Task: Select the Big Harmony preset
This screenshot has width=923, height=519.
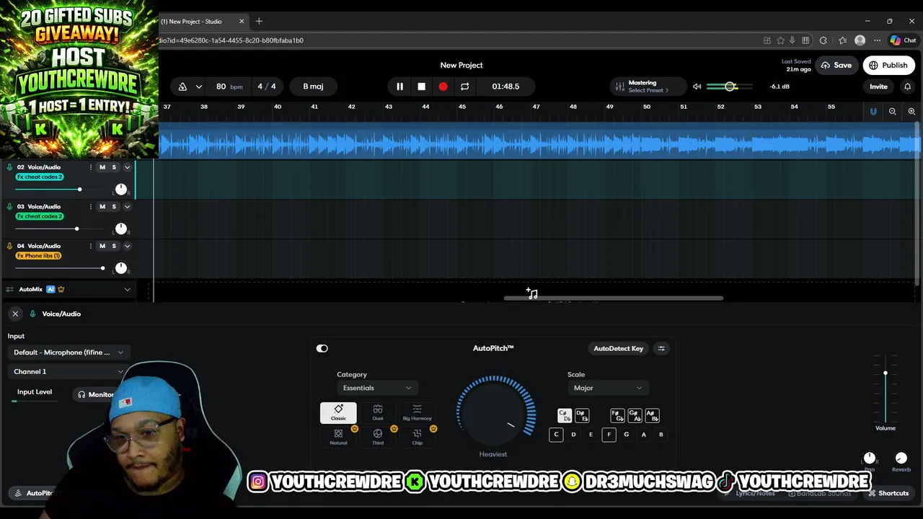Action: pos(417,413)
